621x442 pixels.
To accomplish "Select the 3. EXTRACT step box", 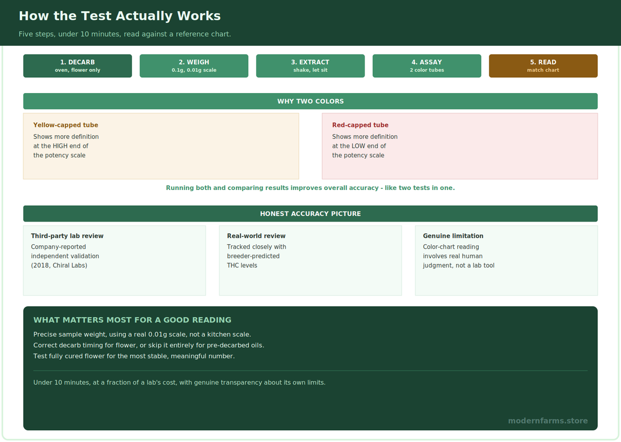I will [310, 66].
